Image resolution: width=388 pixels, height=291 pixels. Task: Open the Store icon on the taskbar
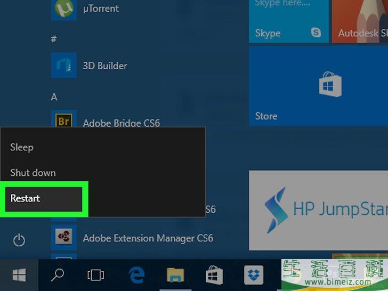tap(214, 275)
